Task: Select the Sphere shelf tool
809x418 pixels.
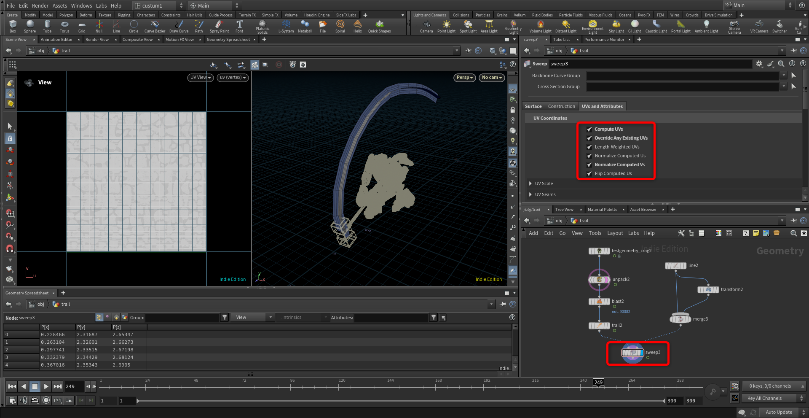Action: click(30, 26)
